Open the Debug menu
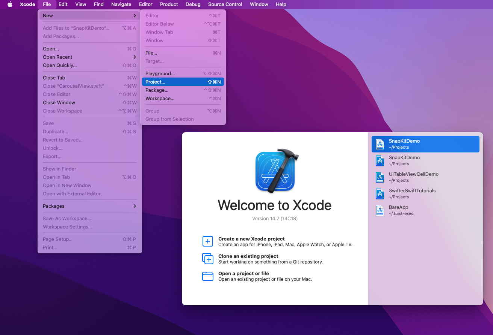Image resolution: width=493 pixels, height=335 pixels. pyautogui.click(x=193, y=5)
